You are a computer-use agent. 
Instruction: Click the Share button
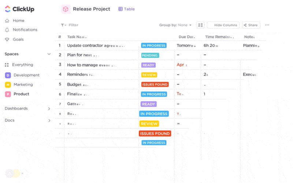tap(251, 25)
